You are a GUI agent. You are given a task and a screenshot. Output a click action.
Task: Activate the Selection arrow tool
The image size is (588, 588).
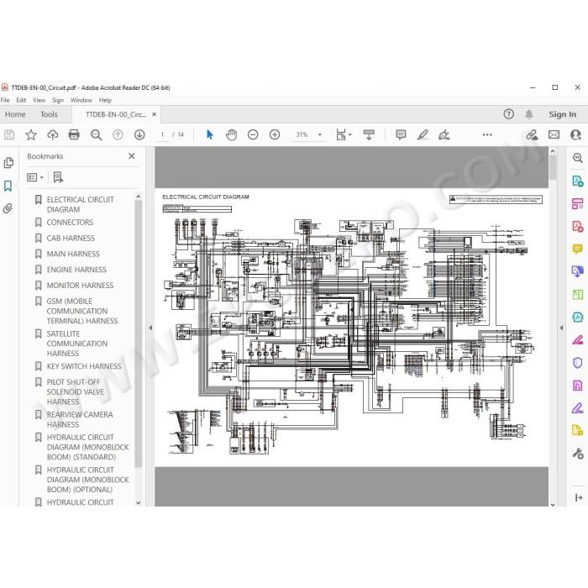(x=210, y=134)
